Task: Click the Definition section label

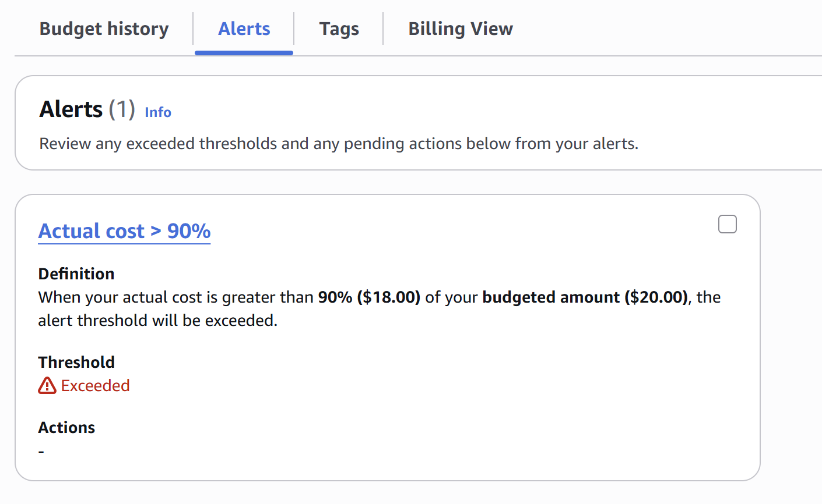Action: point(76,273)
